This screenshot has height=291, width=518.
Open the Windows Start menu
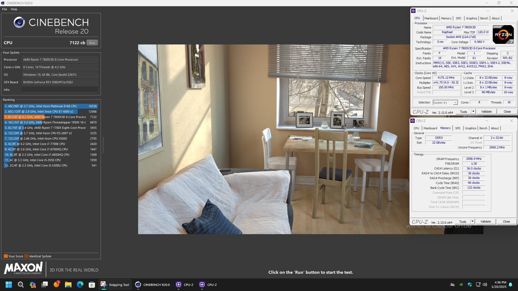pos(9,285)
